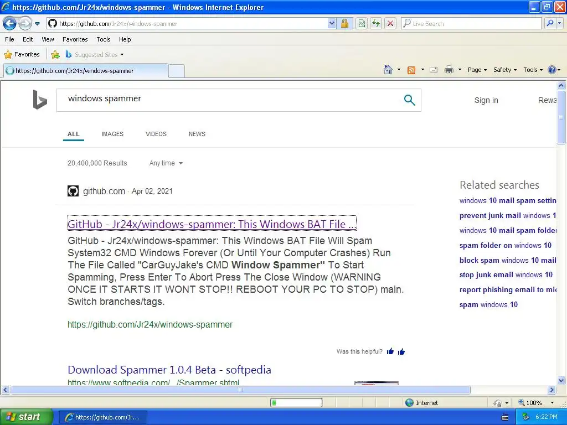Viewport: 567px width, 425px height.
Task: Click the Print icon
Action: 449,70
